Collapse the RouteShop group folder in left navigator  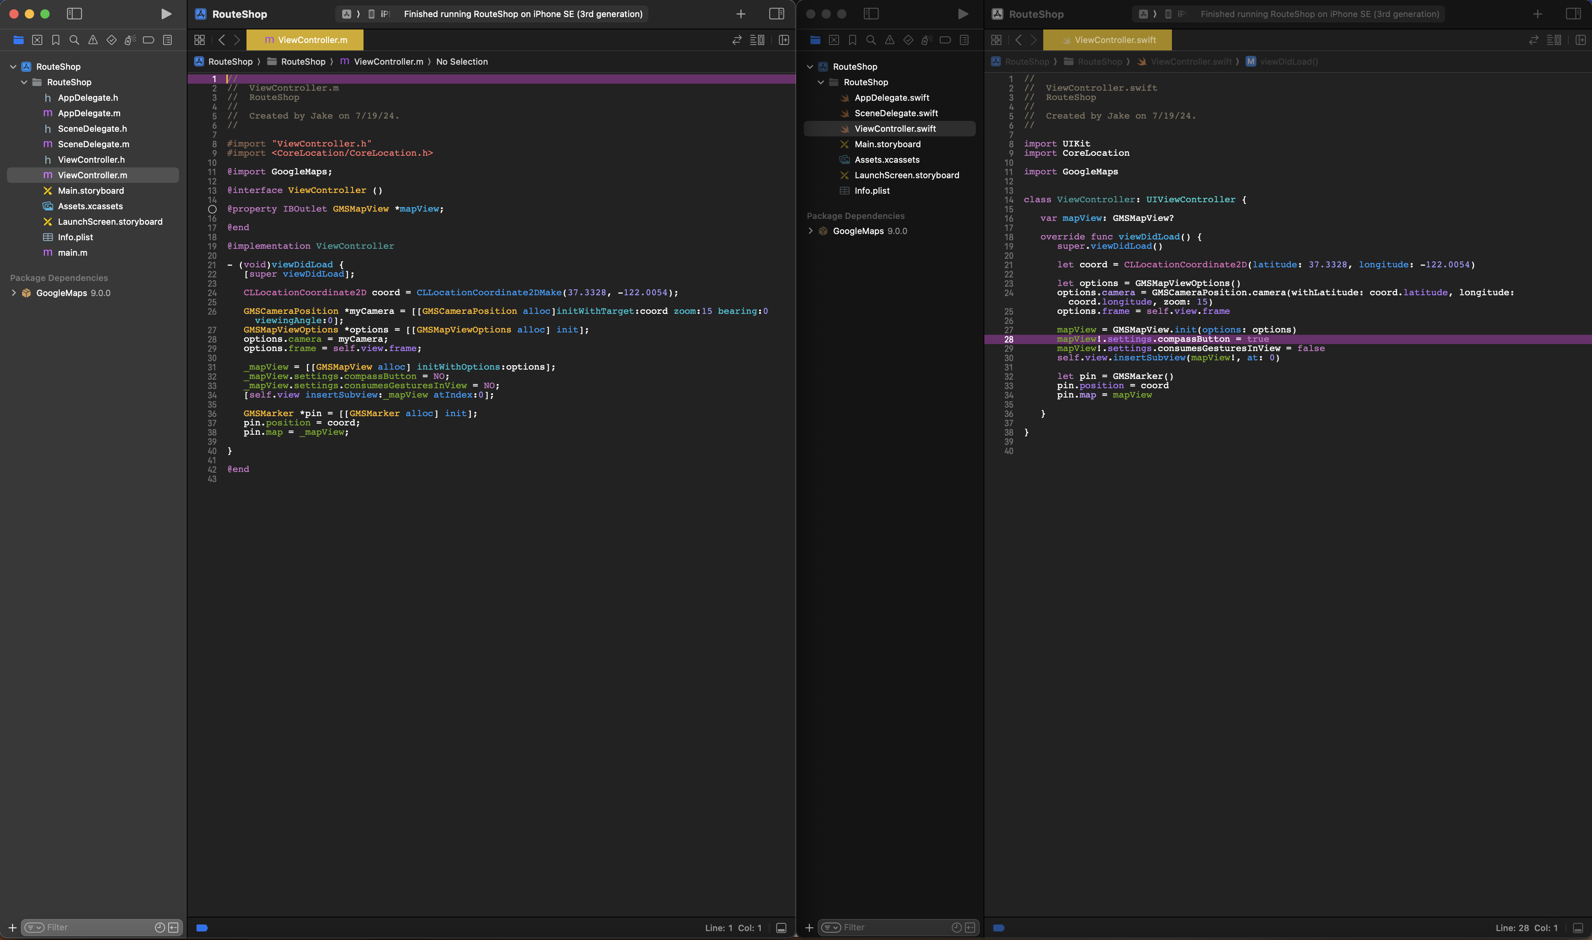24,83
